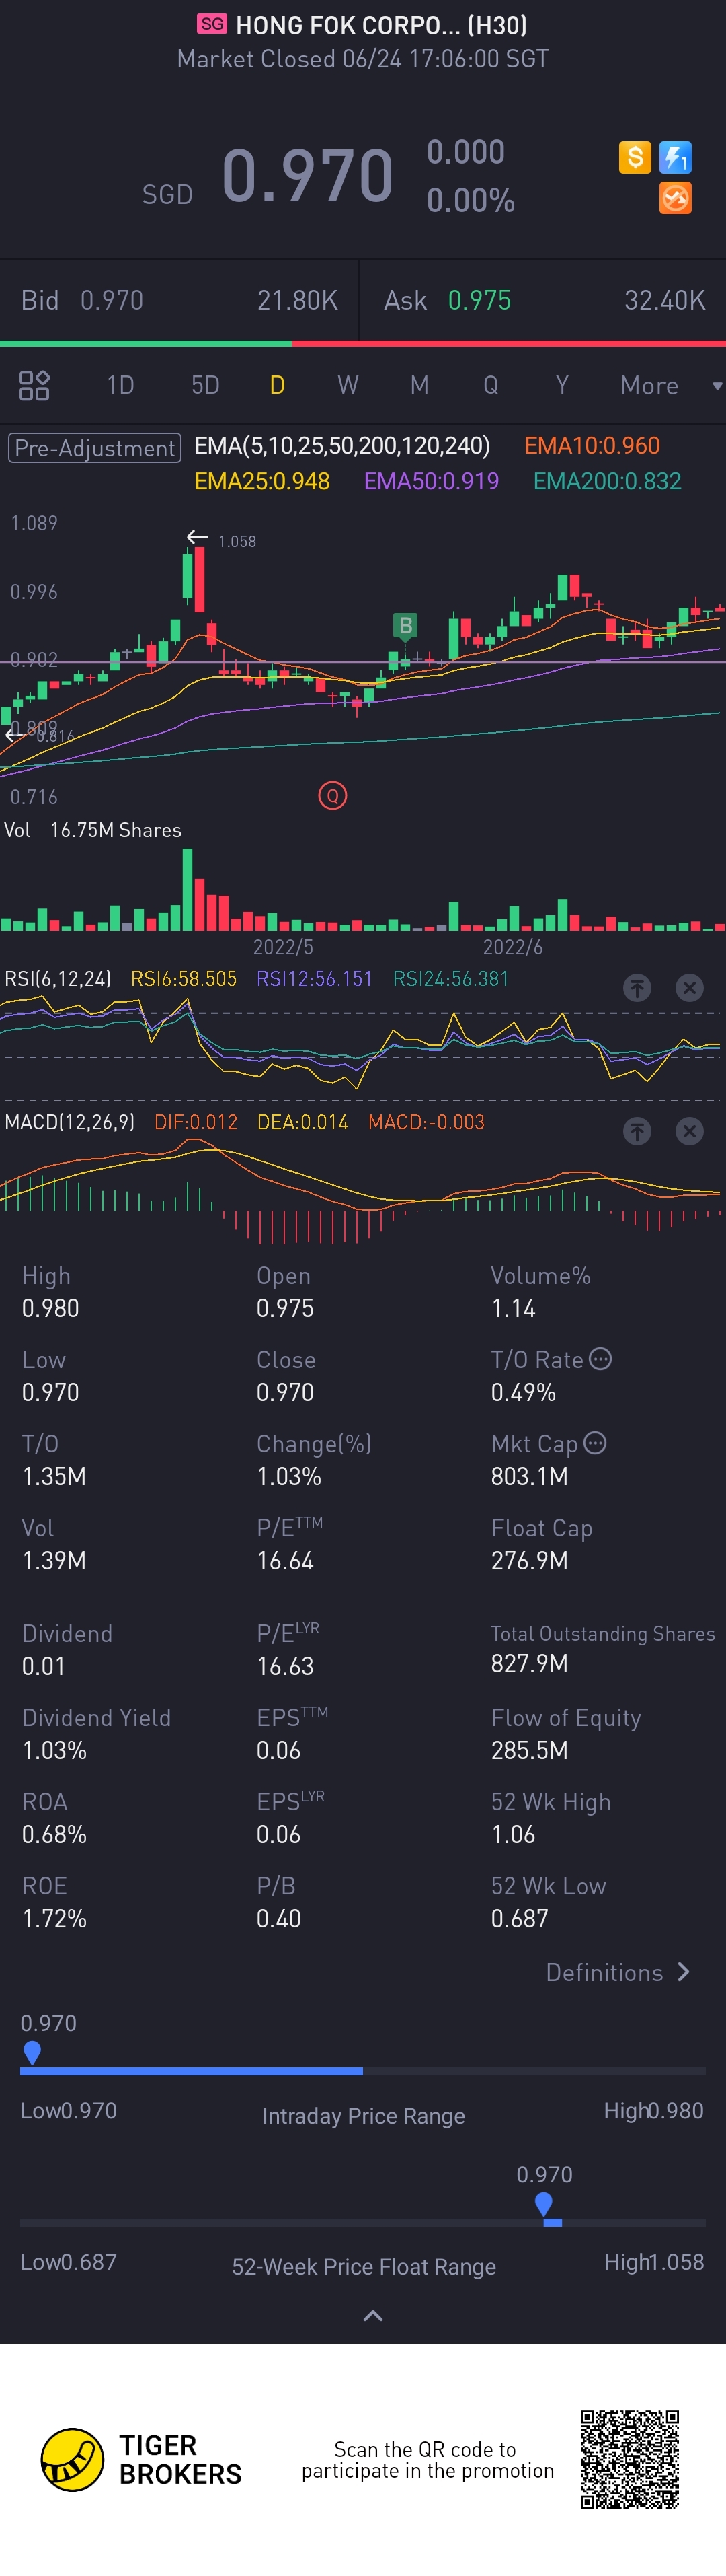This screenshot has width=726, height=2576.
Task: Open RSI(6,12,24) indicator settings
Action: click(58, 979)
